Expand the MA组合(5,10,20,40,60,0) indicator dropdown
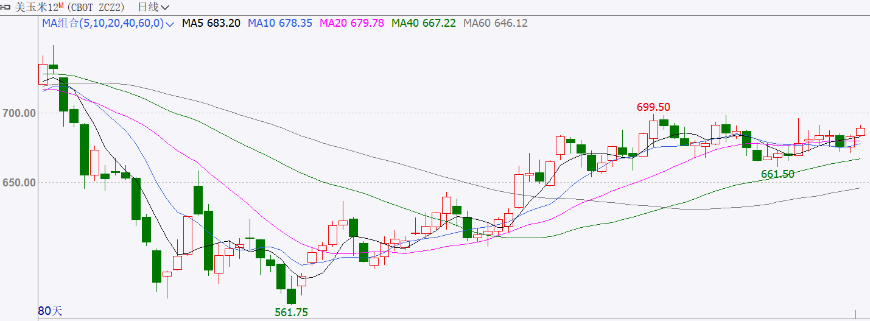Screen dimensions: 870x321 coord(108,23)
